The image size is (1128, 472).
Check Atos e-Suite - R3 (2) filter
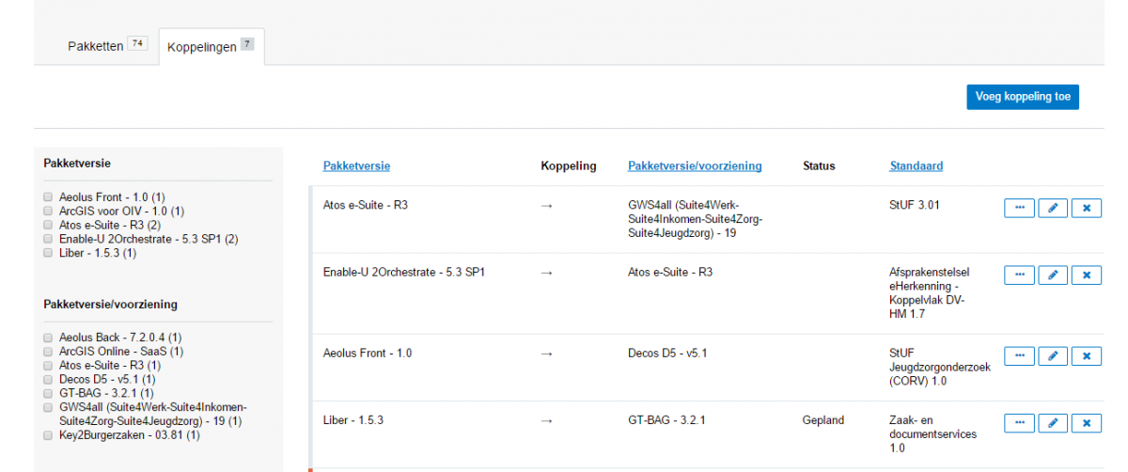pos(48,226)
